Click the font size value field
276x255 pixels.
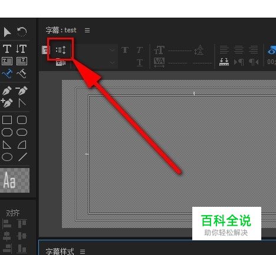click(180, 51)
